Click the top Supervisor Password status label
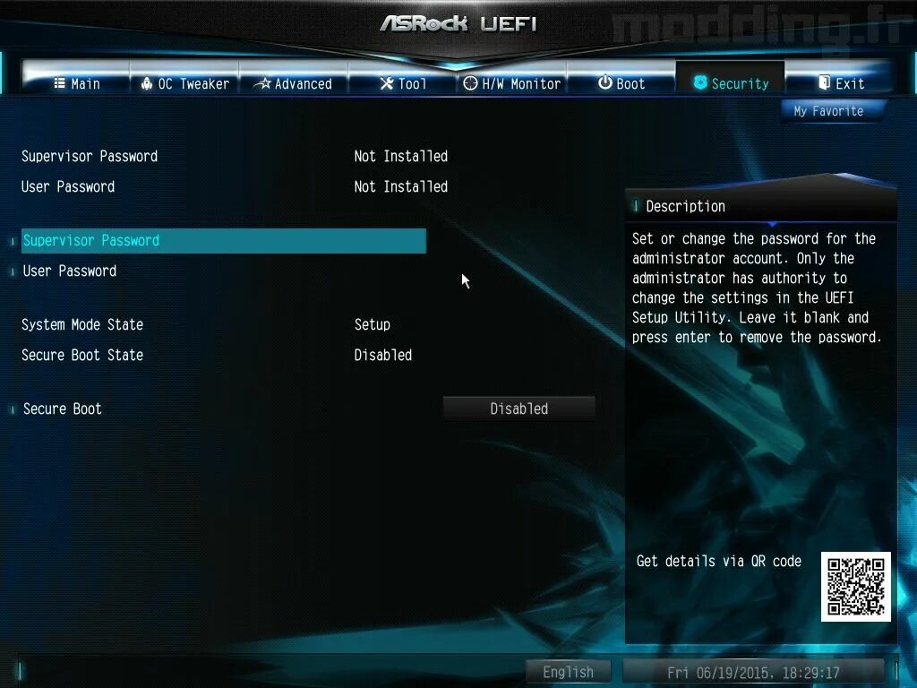917x688 pixels. [90, 156]
